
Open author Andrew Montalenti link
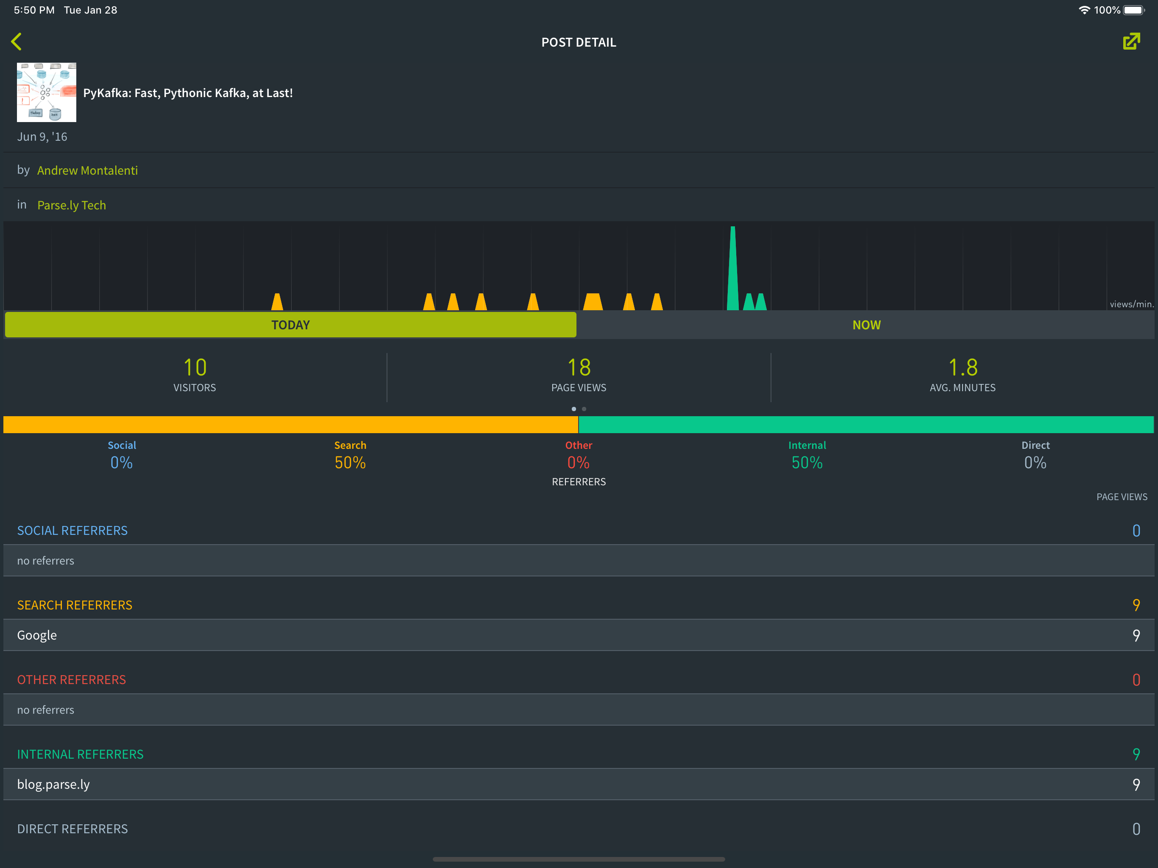[87, 170]
